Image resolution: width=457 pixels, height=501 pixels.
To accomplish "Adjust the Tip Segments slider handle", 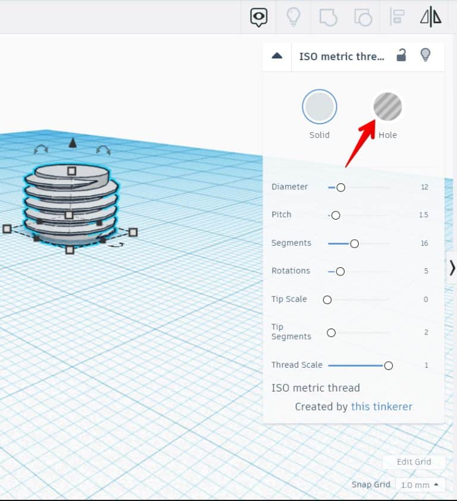I will point(331,333).
